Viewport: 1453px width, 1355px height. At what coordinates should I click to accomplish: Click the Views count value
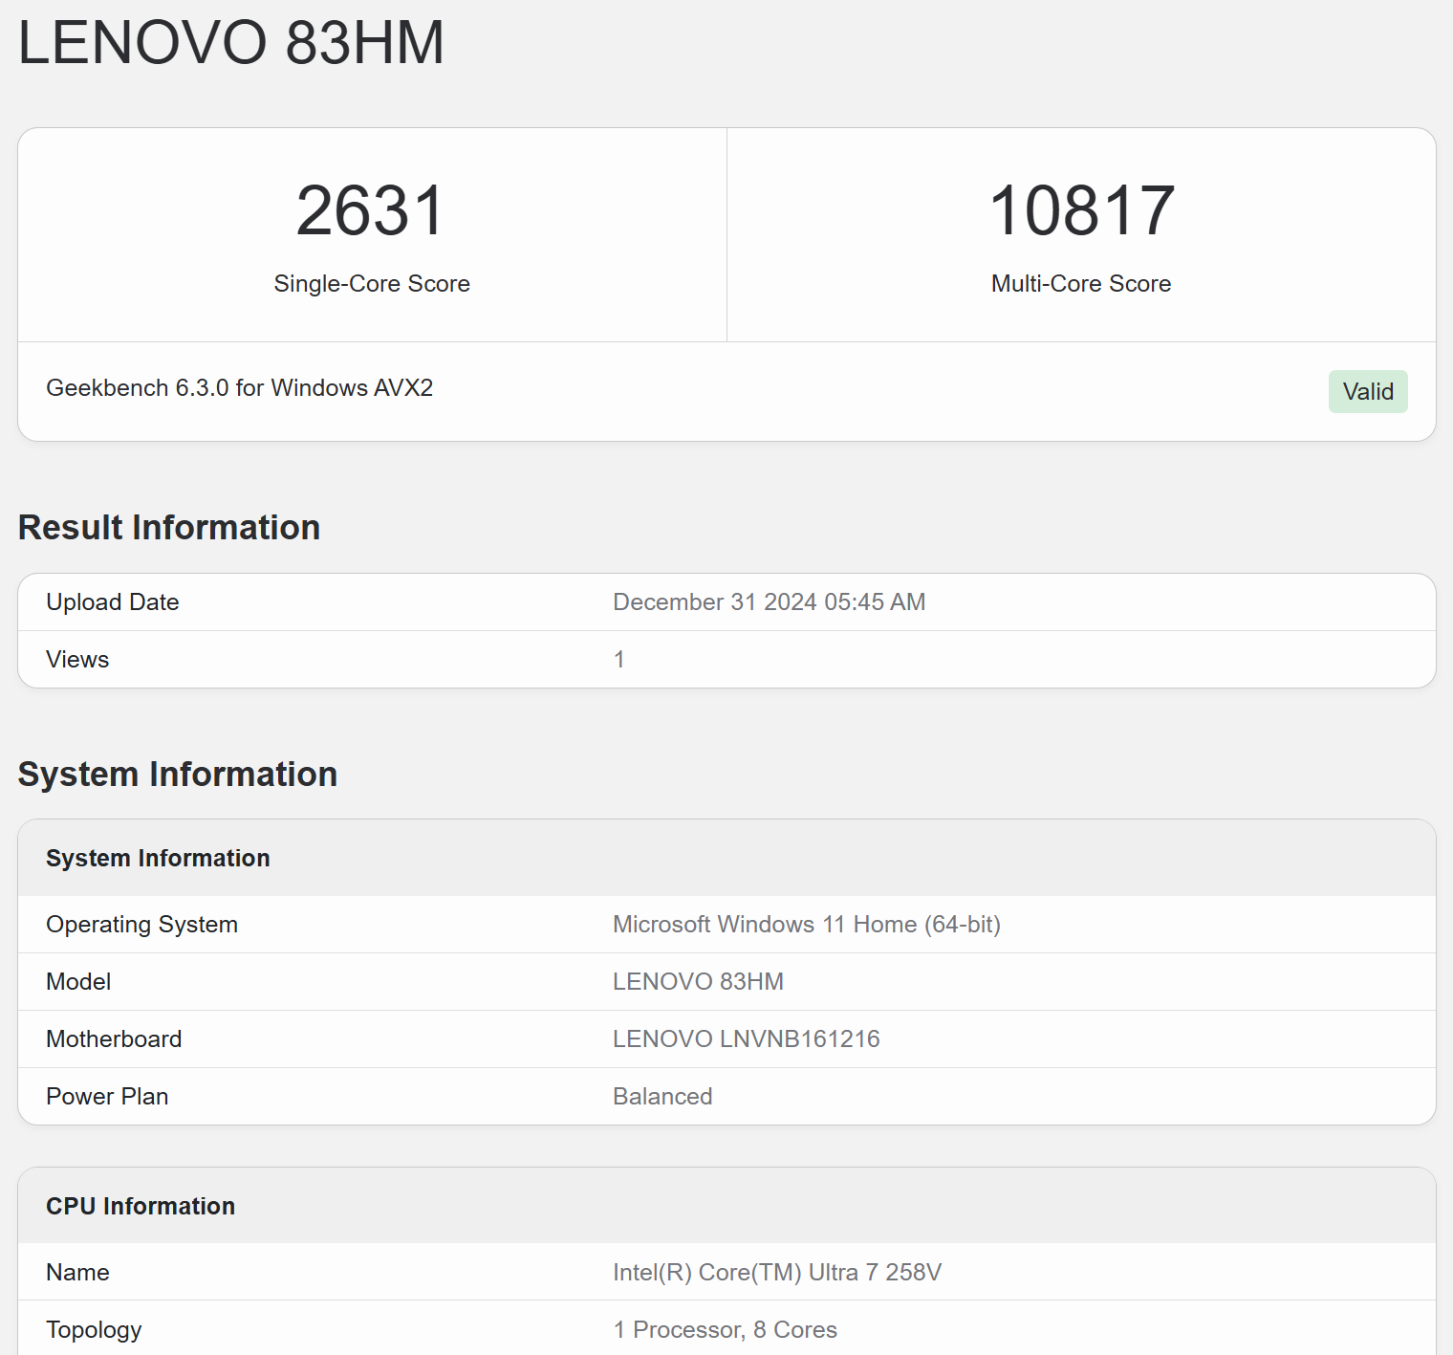[x=619, y=660]
